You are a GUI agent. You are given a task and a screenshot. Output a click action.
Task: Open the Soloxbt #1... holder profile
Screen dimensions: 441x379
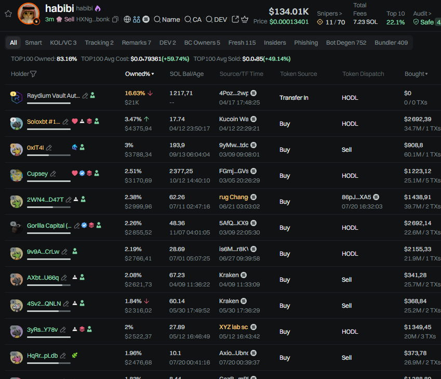(x=43, y=122)
